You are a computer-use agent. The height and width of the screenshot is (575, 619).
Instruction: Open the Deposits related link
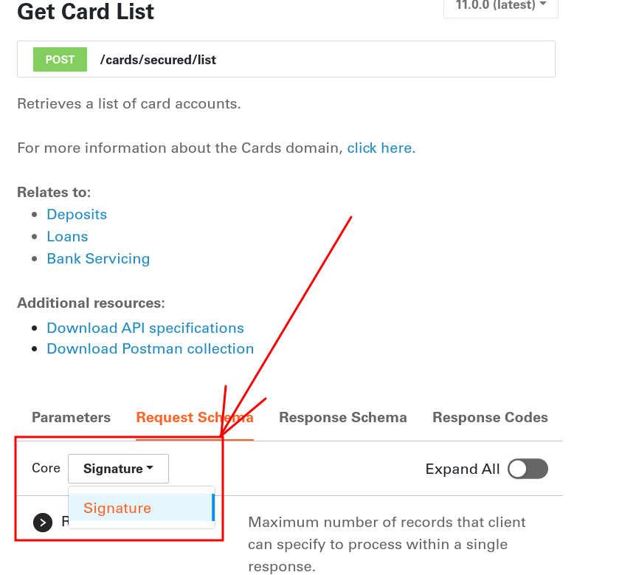pos(77,214)
